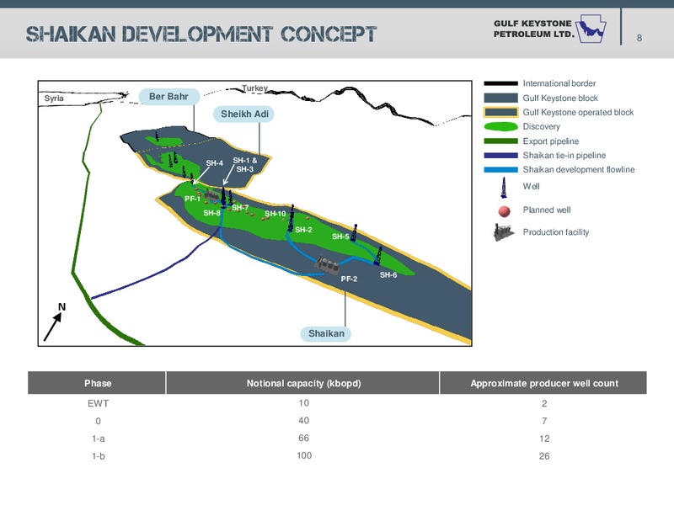Click the well count value 26
Viewport: 674px width, 505px height.
544,456
